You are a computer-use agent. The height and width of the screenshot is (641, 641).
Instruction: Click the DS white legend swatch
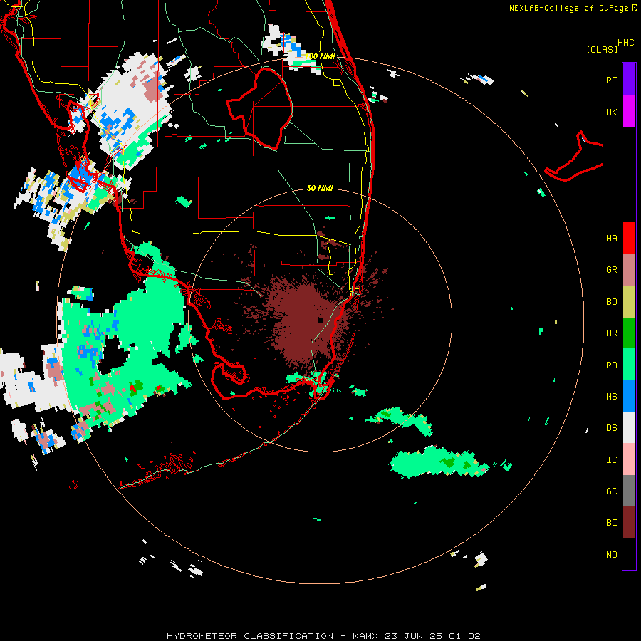[x=629, y=427]
